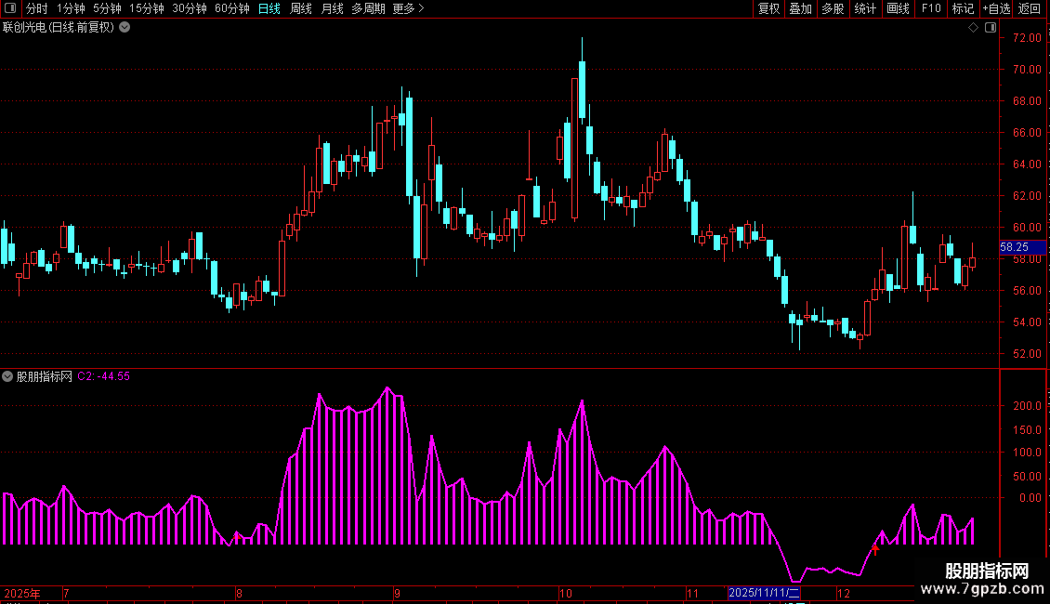The height and width of the screenshot is (604, 1050).
Task: Toggle the side panel icon at top-right
Action: [x=991, y=28]
